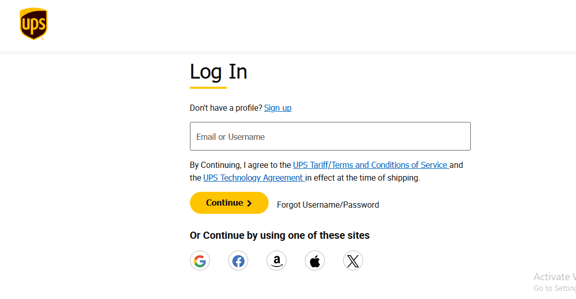The height and width of the screenshot is (299, 576).
Task: Click the "Or Continue by using one of these sites" heading
Action: click(x=279, y=235)
